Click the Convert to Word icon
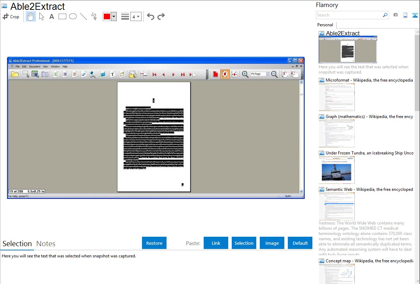Image resolution: width=420 pixels, height=284 pixels. tap(65, 74)
